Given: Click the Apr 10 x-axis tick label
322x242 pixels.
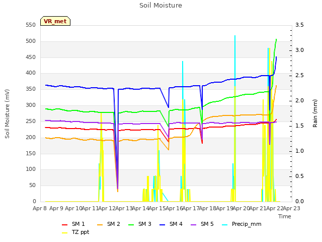Looking at the screenshot, I should point(73,208).
